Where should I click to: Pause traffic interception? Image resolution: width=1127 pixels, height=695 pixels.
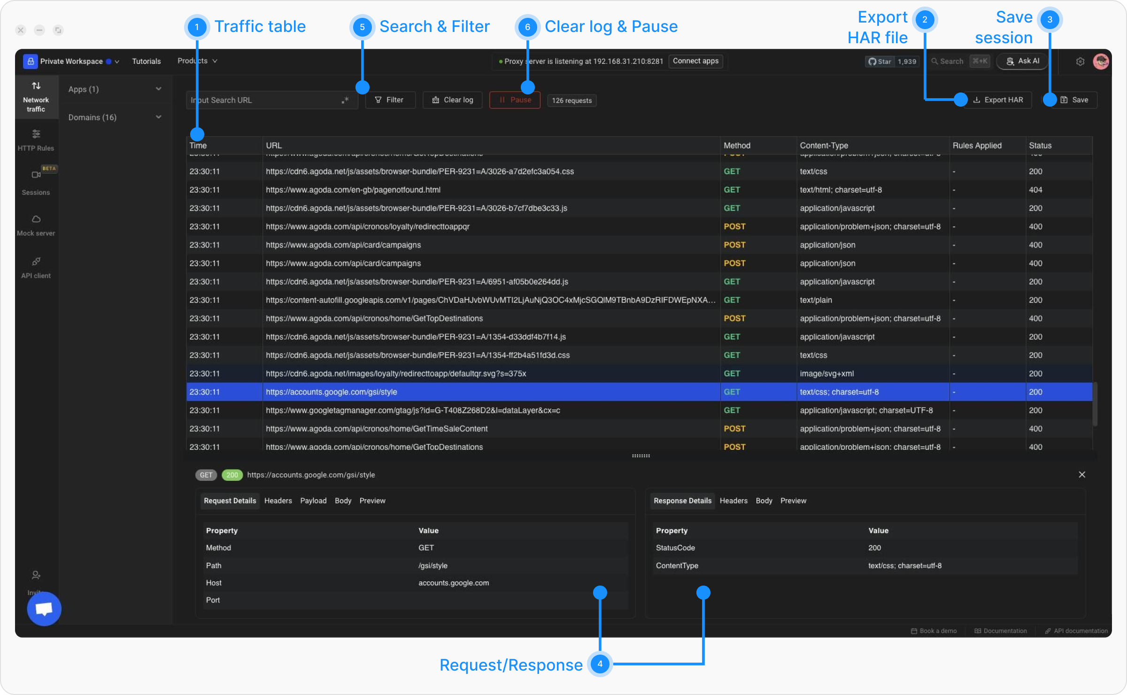(x=515, y=100)
